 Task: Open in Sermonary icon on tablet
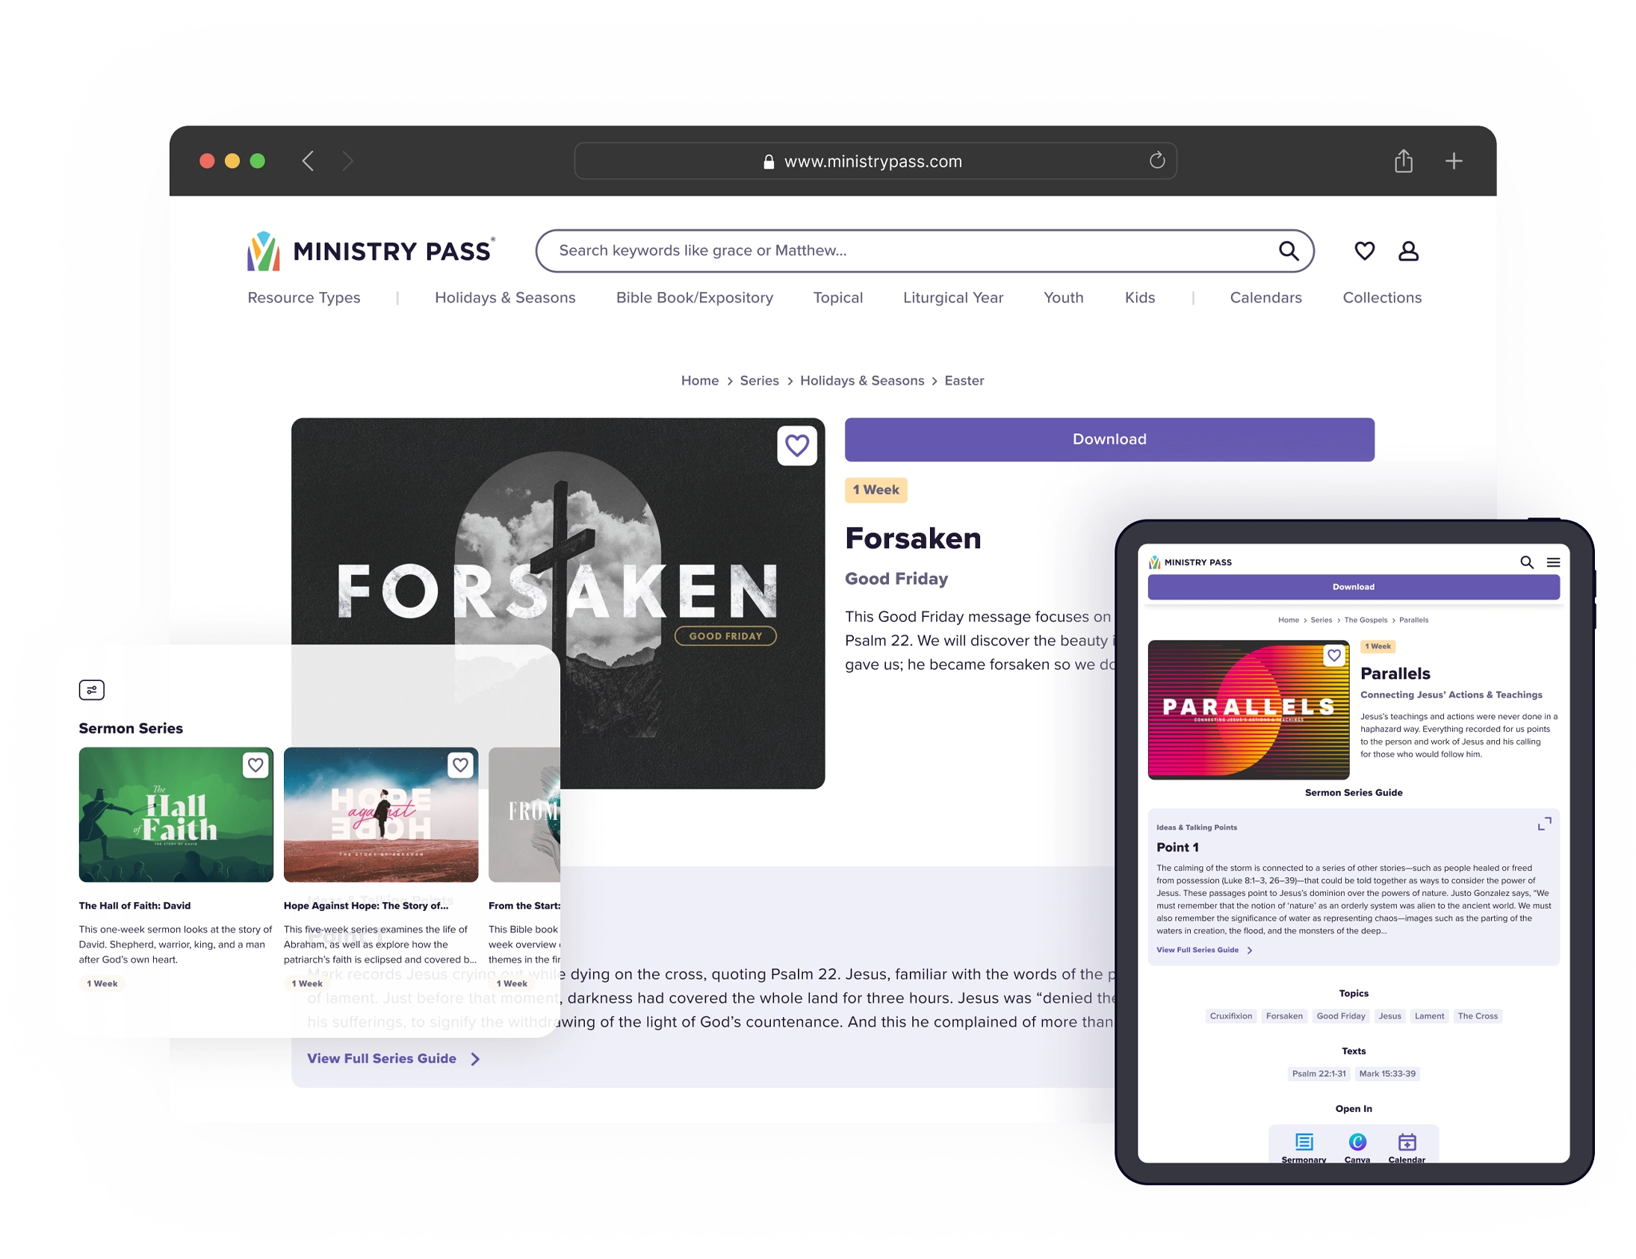pyautogui.click(x=1304, y=1143)
